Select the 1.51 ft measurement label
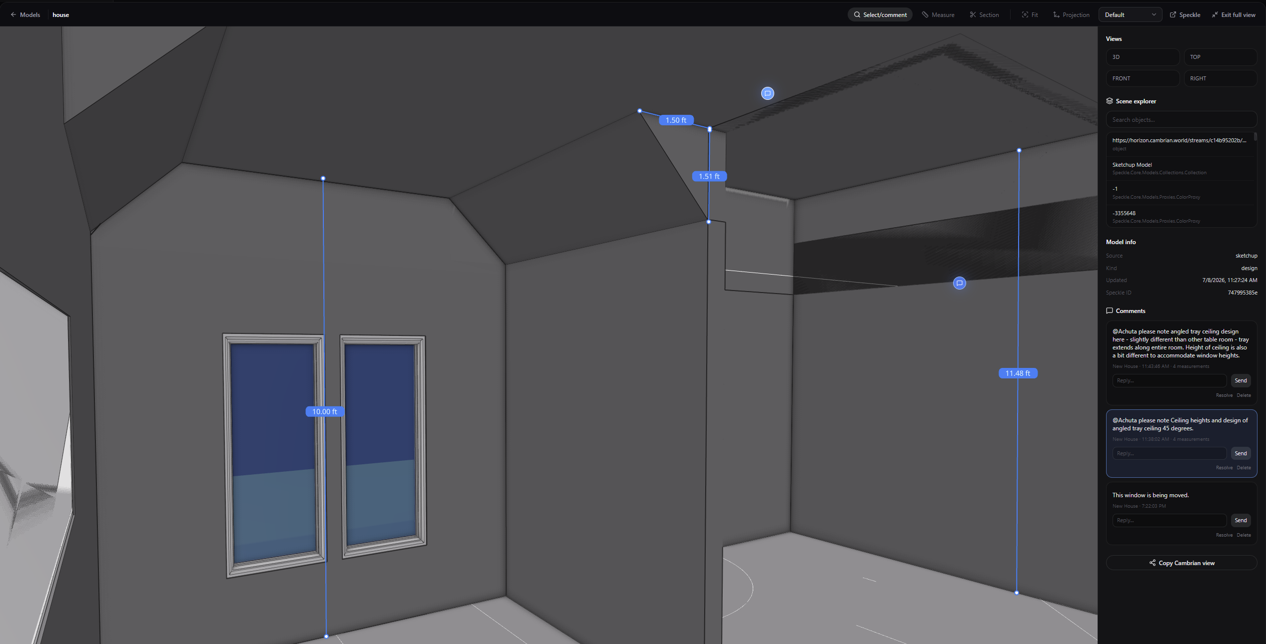The image size is (1266, 644). 709,176
